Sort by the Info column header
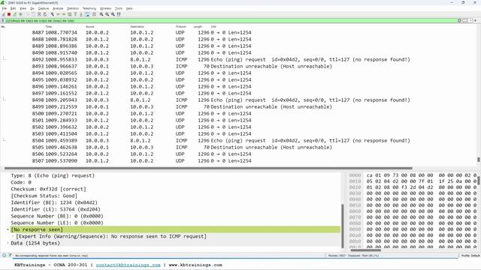 click(213, 27)
